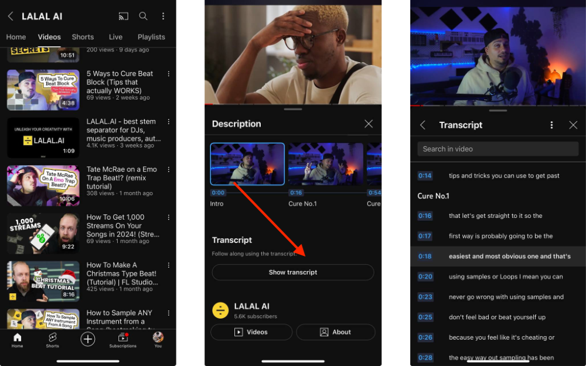The image size is (586, 366).
Task: Close the Description panel
Action: pos(369,124)
